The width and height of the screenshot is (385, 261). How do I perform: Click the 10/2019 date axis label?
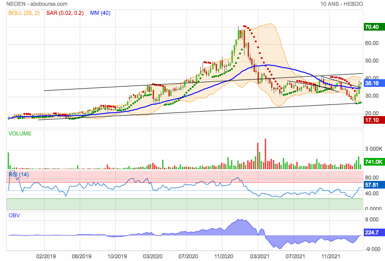point(117,256)
